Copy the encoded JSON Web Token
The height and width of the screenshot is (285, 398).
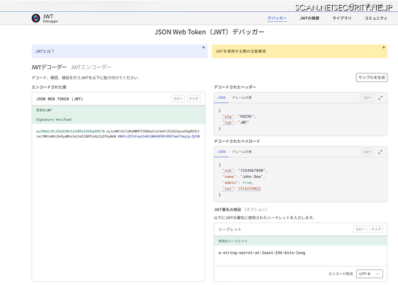point(177,99)
